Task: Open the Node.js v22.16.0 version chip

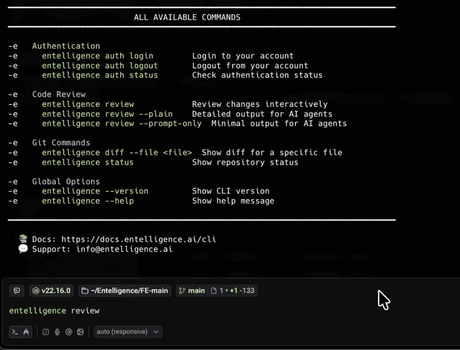Action: (52, 291)
